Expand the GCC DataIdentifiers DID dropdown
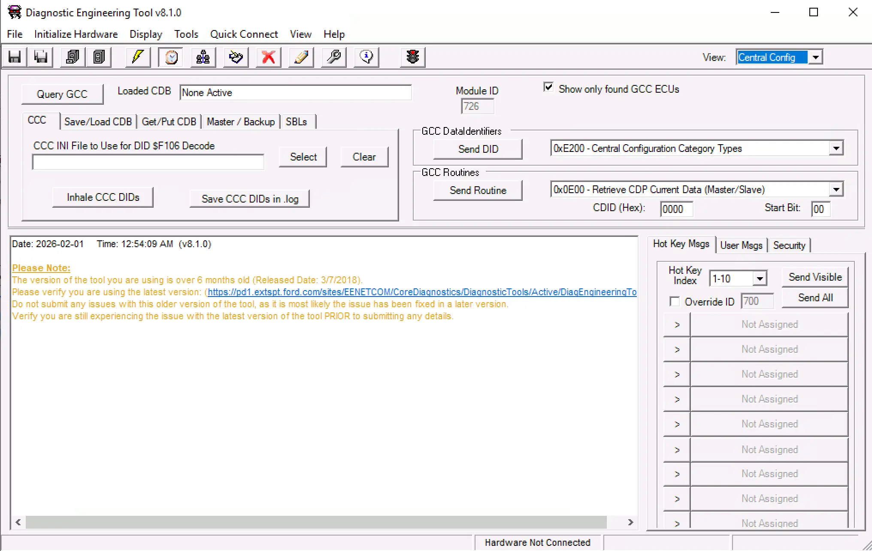This screenshot has height=551, width=872. point(836,148)
